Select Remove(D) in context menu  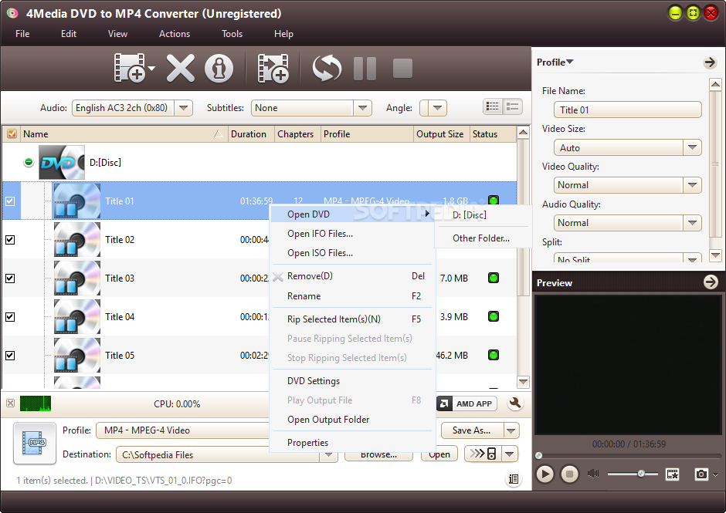coord(352,276)
